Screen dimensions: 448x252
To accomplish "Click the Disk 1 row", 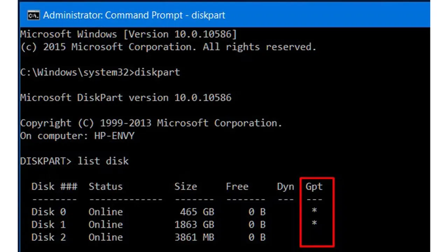I will (x=49, y=224).
